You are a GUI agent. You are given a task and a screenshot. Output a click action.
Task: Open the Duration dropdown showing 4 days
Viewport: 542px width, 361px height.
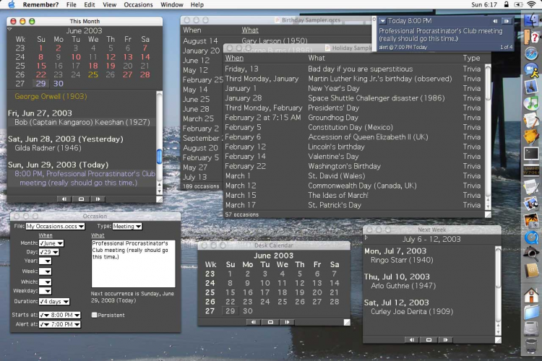pyautogui.click(x=53, y=301)
